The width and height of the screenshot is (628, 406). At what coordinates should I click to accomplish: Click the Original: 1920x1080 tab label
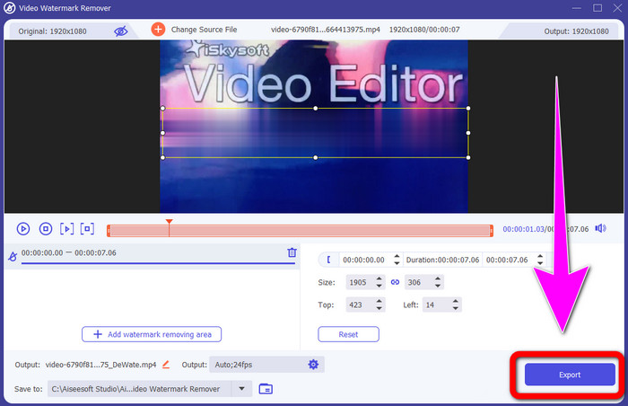coord(52,31)
